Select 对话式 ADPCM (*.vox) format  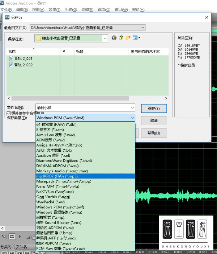[x=85, y=228]
